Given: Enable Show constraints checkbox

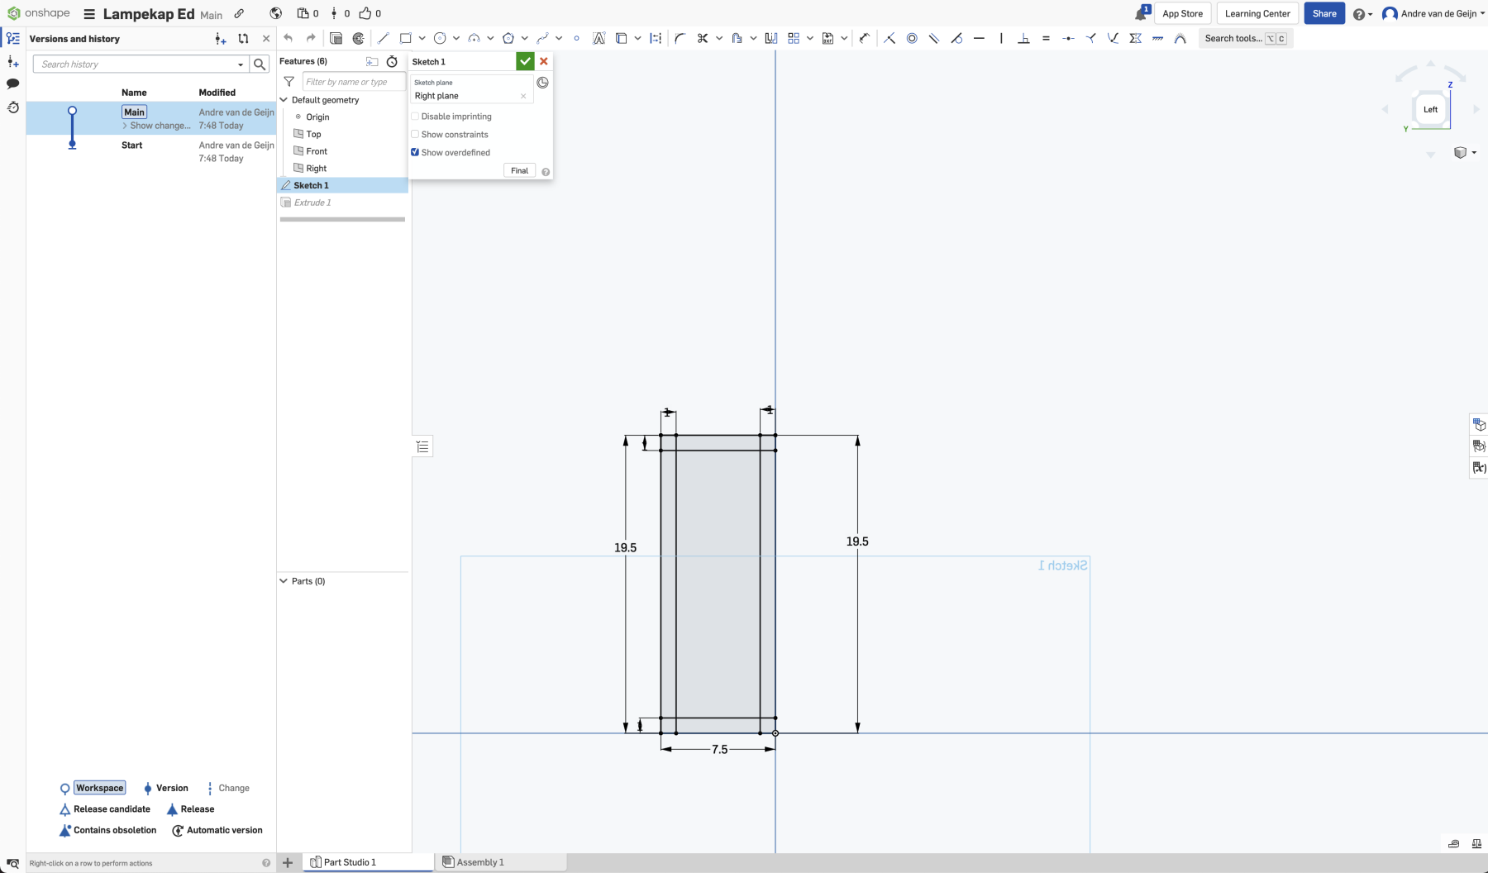Looking at the screenshot, I should 415,134.
